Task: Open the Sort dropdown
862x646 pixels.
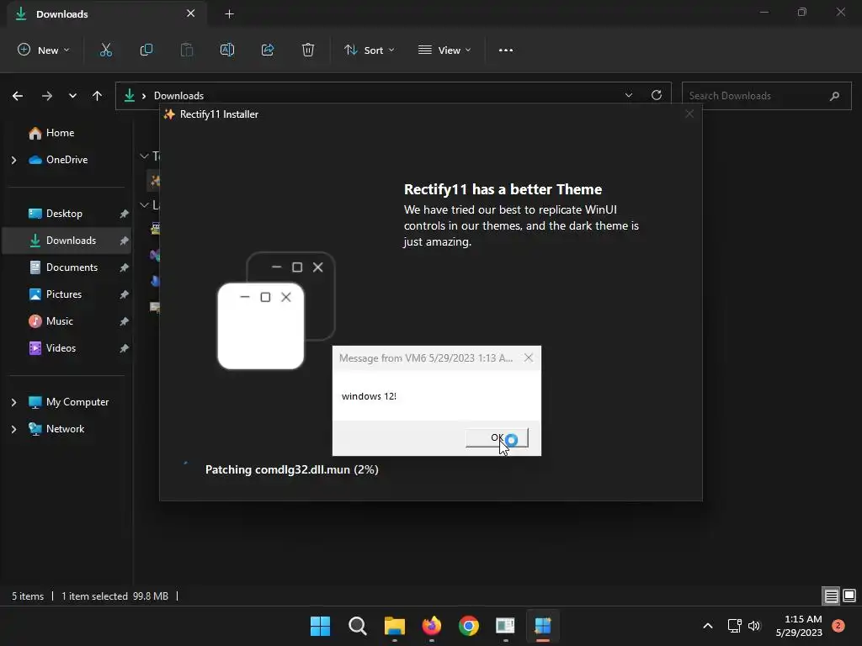Action: pyautogui.click(x=369, y=50)
